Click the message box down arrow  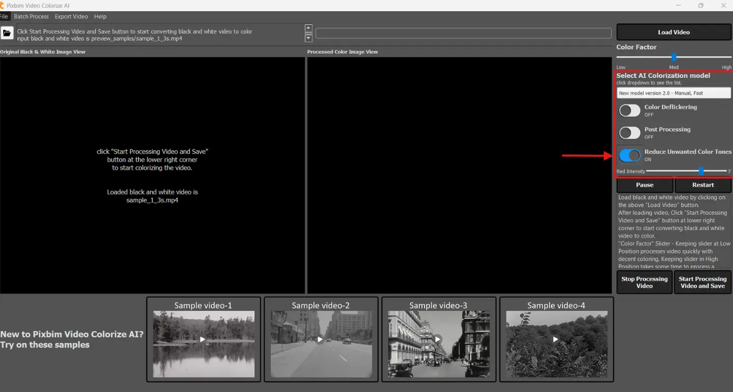coord(308,38)
